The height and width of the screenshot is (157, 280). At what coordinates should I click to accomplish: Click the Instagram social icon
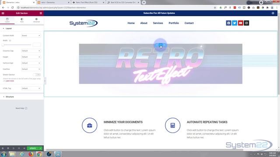tap(246, 23)
